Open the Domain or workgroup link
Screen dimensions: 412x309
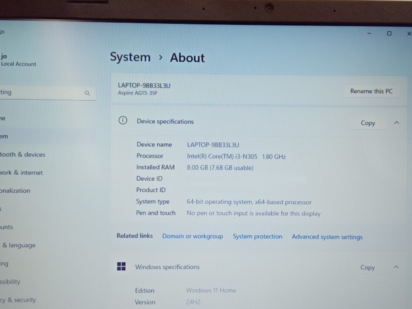193,236
